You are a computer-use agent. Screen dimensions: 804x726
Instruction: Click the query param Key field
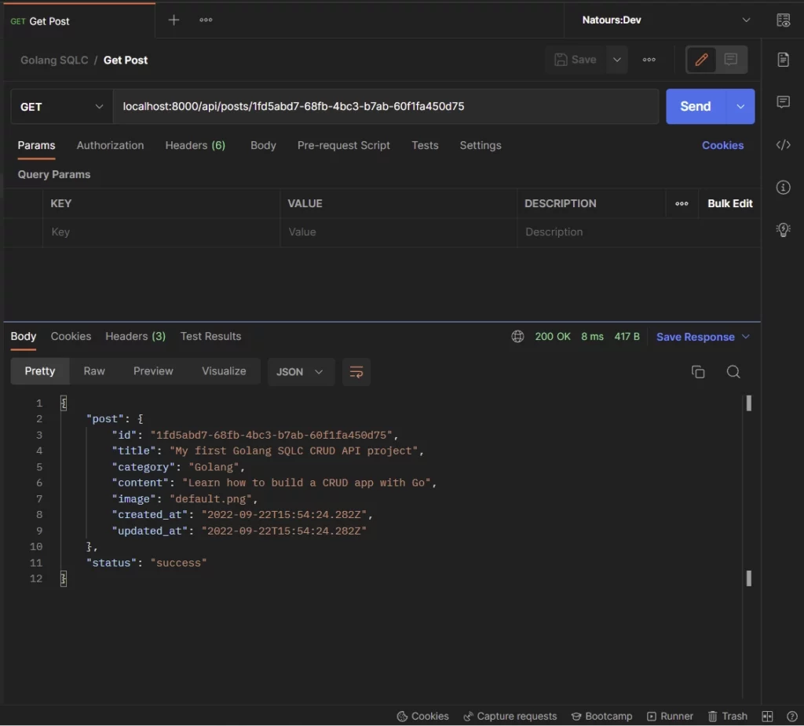click(x=162, y=232)
